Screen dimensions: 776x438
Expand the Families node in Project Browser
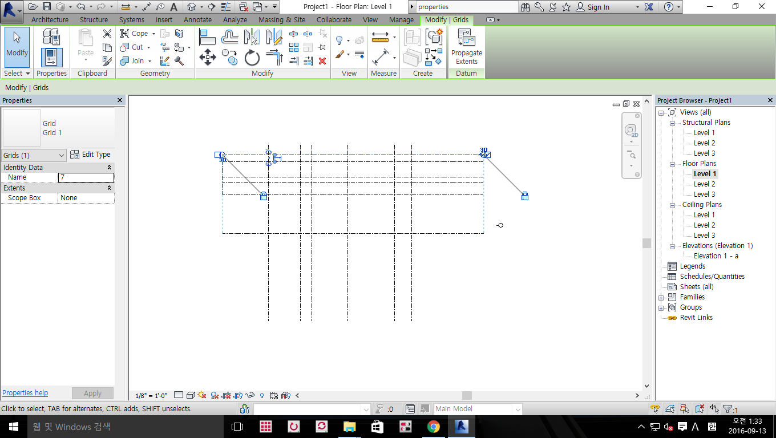661,298
